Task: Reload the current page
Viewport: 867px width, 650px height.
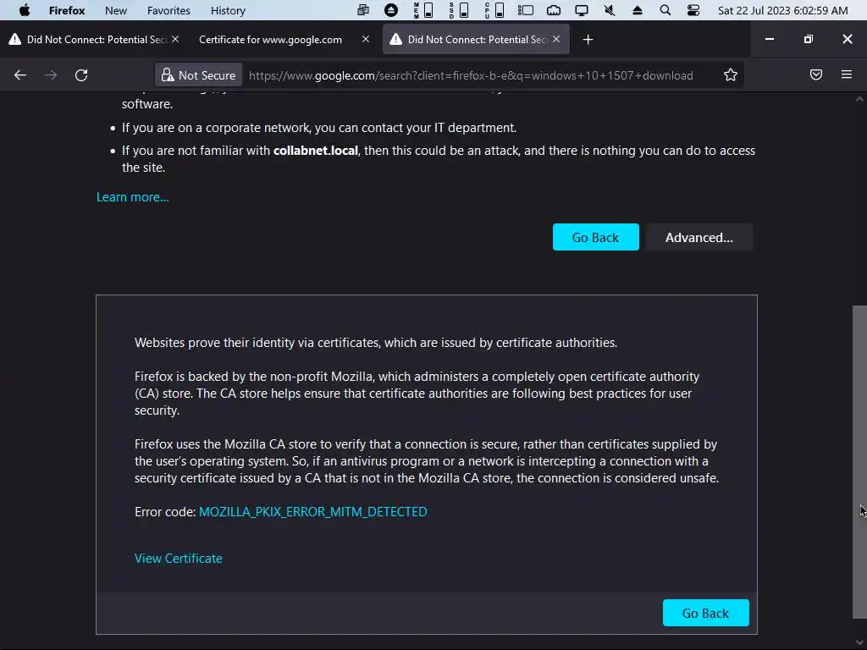Action: tap(81, 75)
